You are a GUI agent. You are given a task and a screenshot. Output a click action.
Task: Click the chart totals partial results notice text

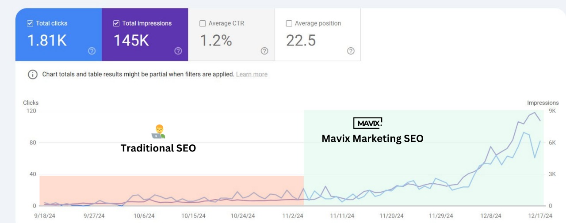tap(138, 74)
